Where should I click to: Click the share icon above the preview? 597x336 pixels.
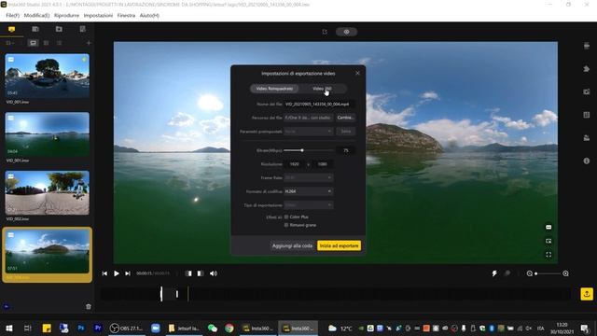click(x=325, y=32)
